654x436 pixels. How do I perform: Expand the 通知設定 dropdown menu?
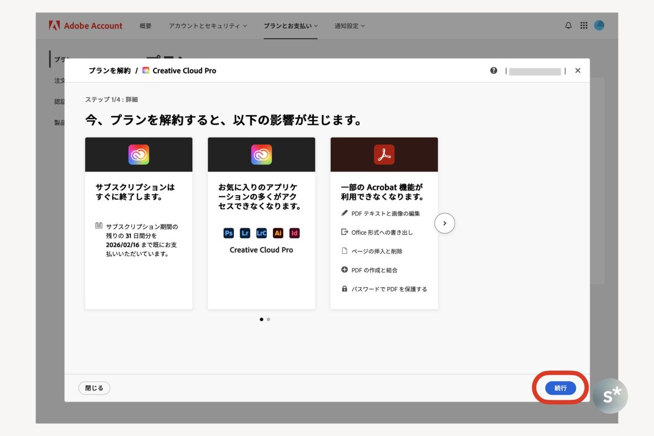coord(350,26)
